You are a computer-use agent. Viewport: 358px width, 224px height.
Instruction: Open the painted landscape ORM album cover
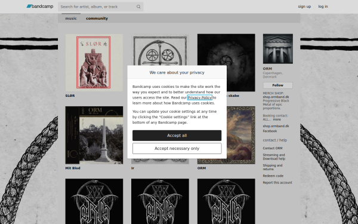point(241,135)
